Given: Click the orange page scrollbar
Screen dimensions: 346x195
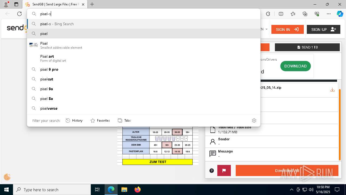Looking at the screenshot, I should point(340,125).
